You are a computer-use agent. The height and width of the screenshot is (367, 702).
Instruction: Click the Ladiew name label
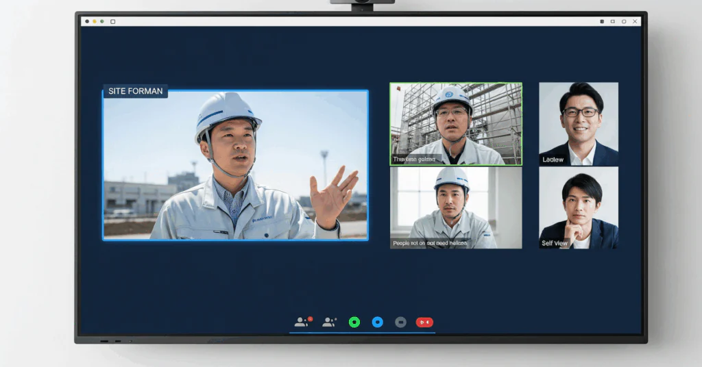[553, 160]
